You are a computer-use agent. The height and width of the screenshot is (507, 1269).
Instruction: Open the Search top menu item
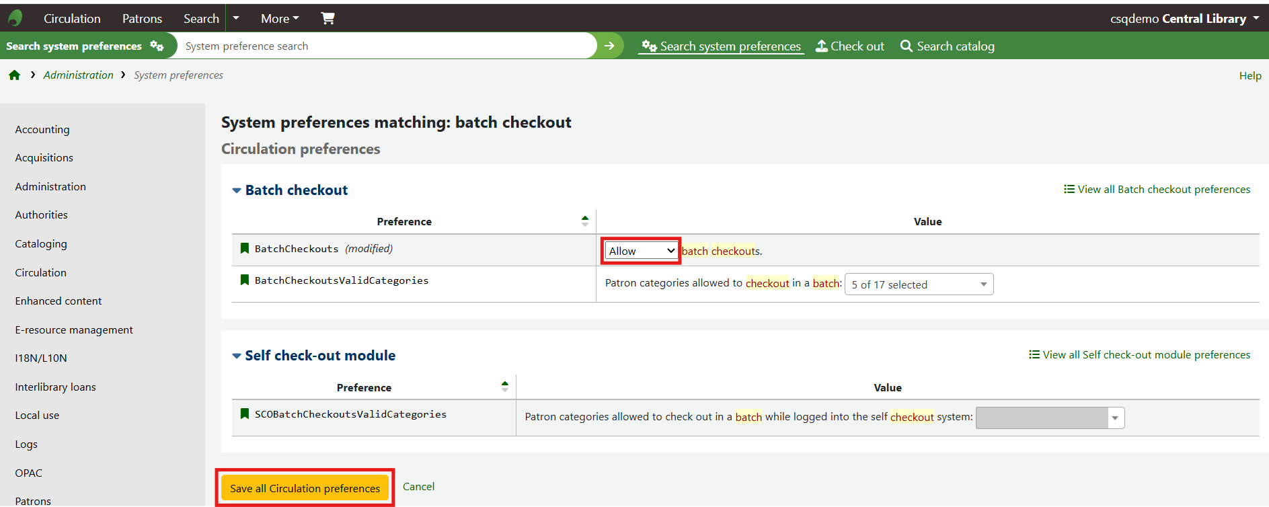pyautogui.click(x=201, y=18)
